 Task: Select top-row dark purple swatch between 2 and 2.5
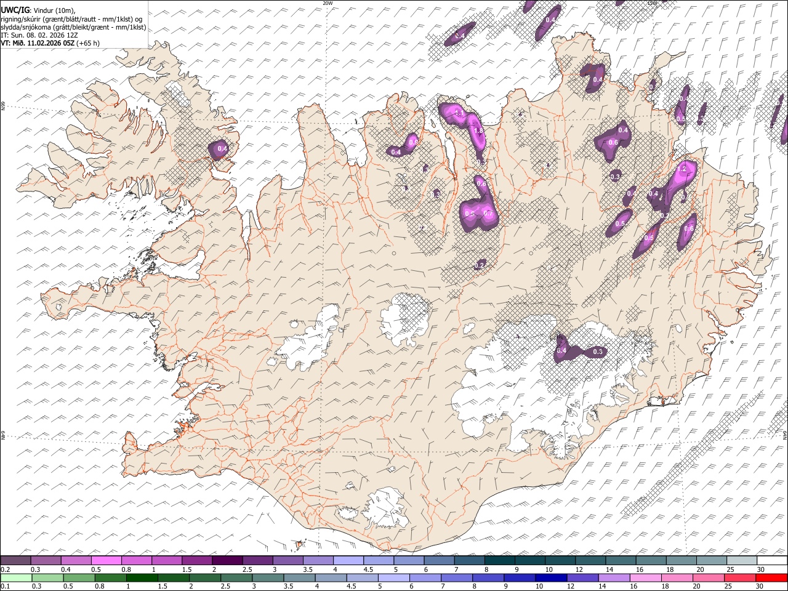coord(227,561)
